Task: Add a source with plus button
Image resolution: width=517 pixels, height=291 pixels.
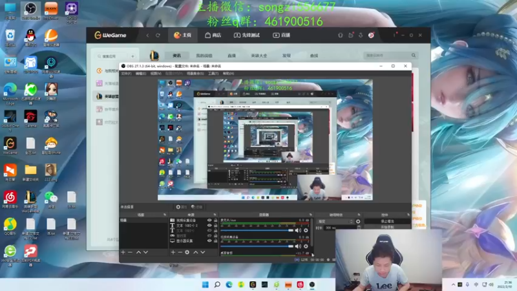Action: [173, 252]
